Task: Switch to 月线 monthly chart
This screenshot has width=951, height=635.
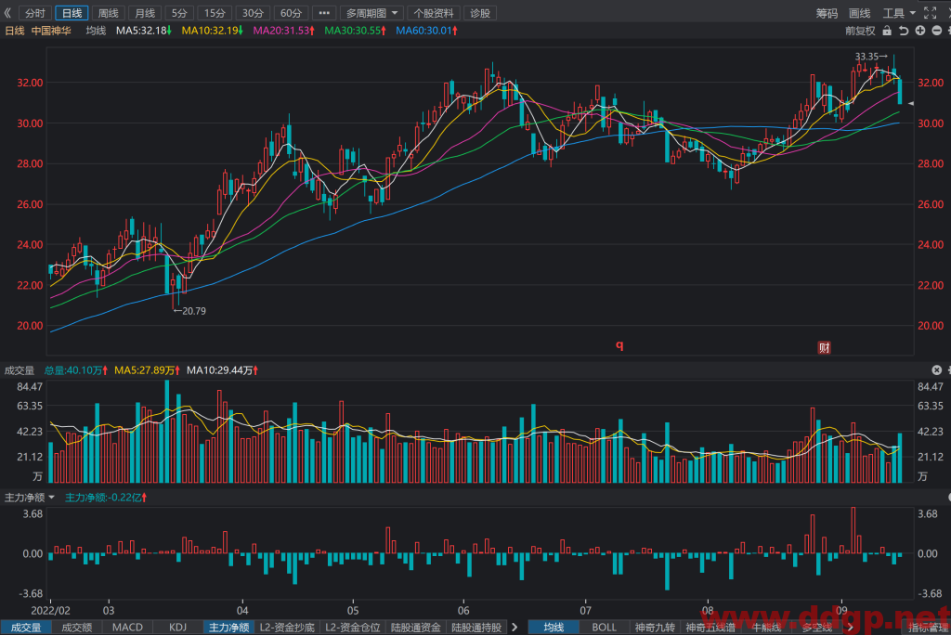Action: coord(144,13)
